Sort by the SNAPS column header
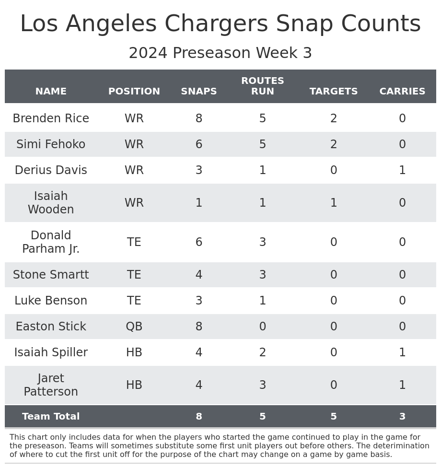 pos(199,91)
